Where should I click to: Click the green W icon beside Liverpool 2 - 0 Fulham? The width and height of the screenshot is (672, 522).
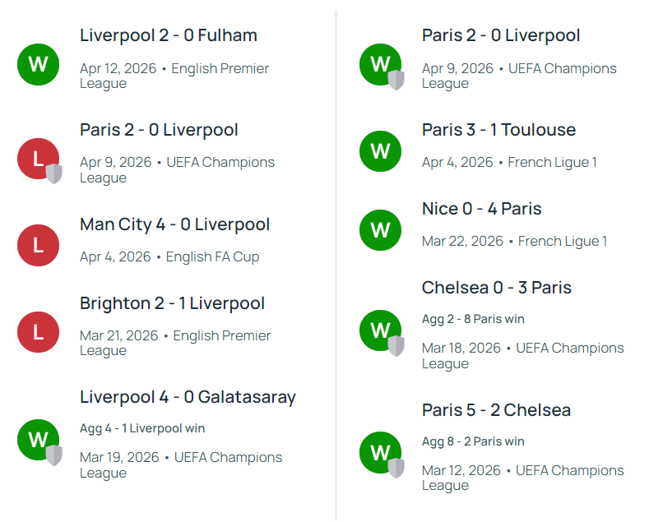(38, 64)
